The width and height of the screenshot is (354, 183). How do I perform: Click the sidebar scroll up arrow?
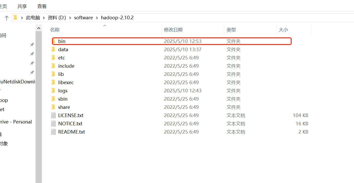tap(39, 28)
